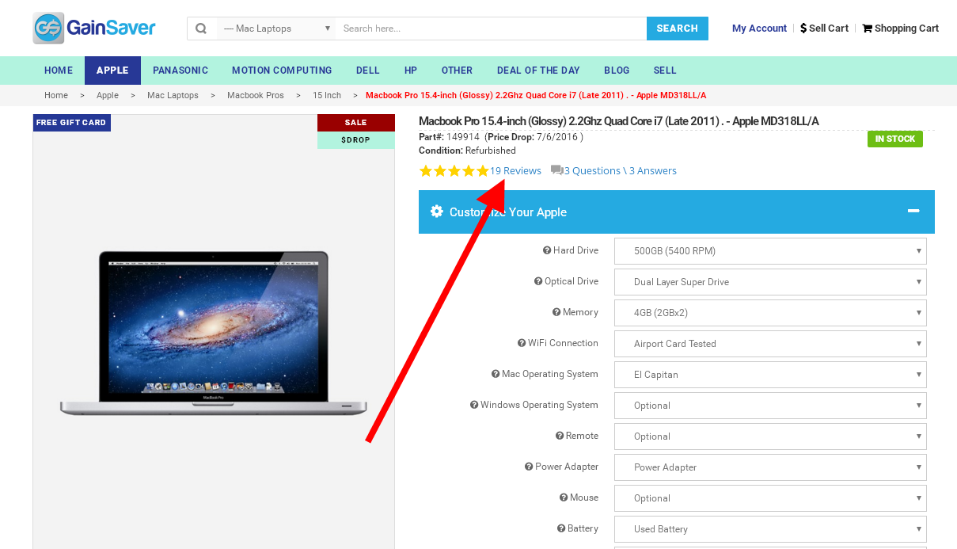This screenshot has width=957, height=549.
Task: Open the PANASONIC menu
Action: coord(180,71)
